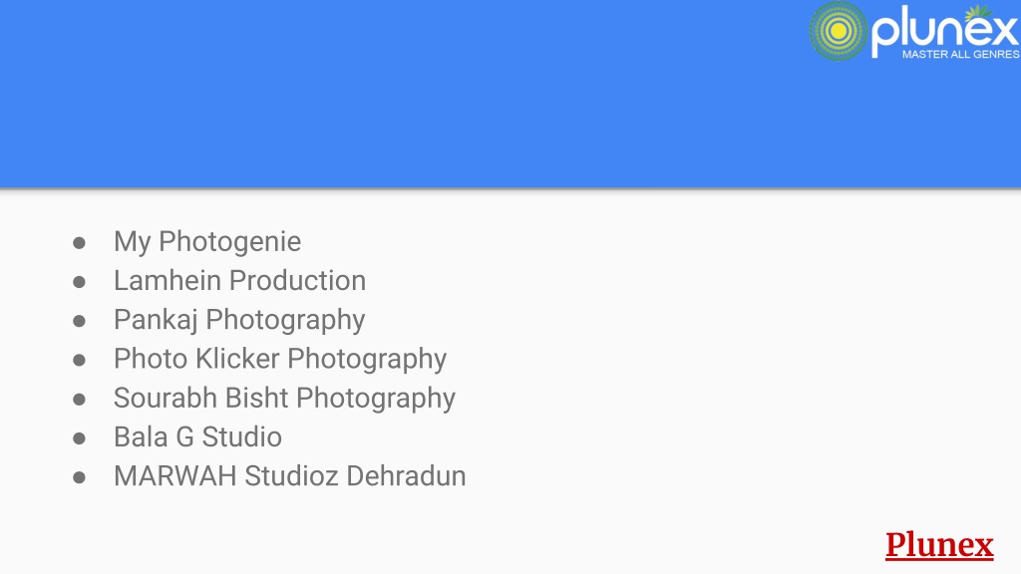The image size is (1021, 574).
Task: Click the plunex wordmark in header
Action: 945,33
